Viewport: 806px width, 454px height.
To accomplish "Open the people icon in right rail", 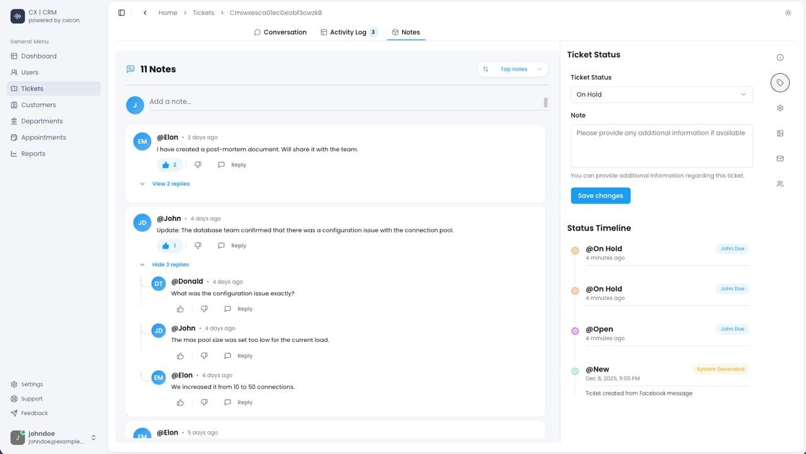I will pyautogui.click(x=780, y=184).
